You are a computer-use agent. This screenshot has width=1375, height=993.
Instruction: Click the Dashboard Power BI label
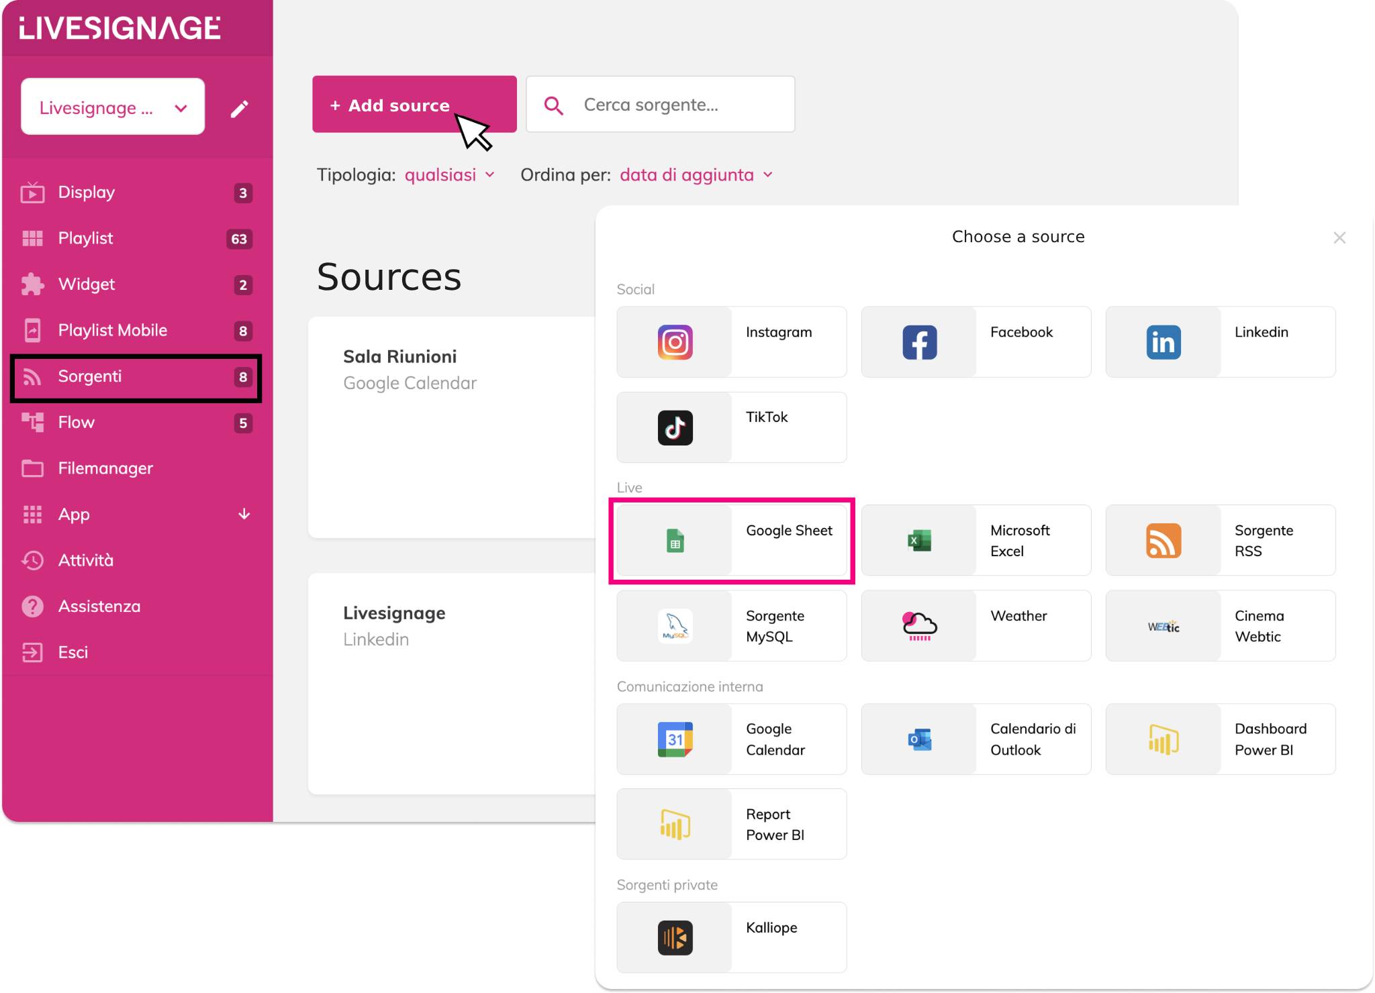coord(1270,739)
